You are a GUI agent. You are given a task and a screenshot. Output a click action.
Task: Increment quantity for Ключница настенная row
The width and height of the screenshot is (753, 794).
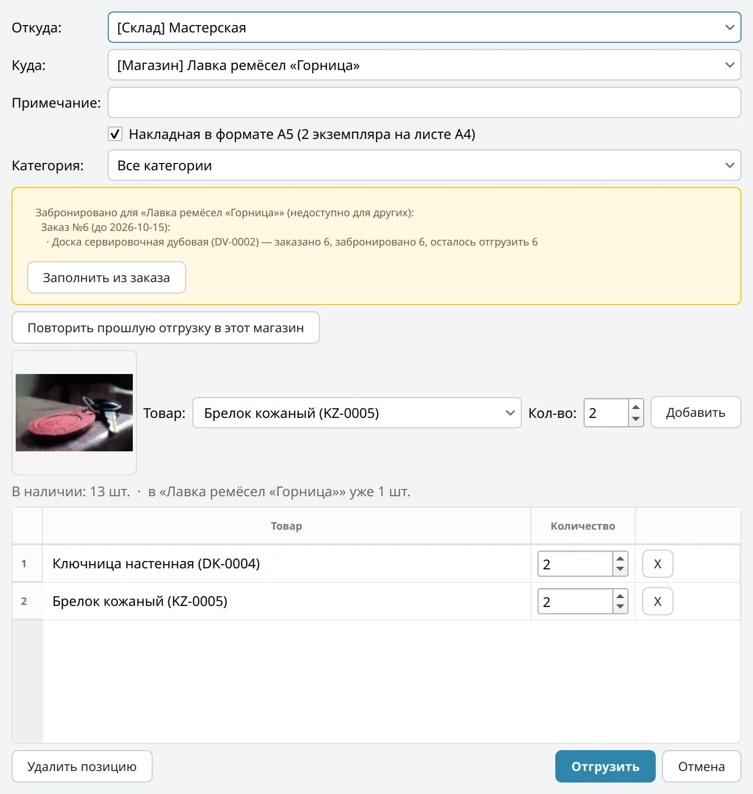(x=620, y=558)
